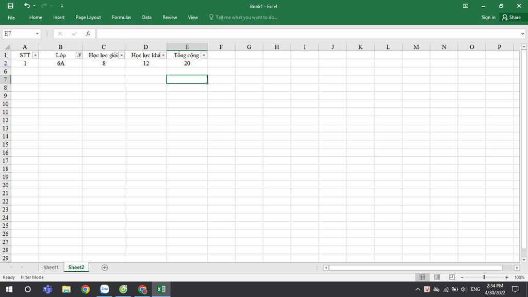Switch to Sheet1 tab
528x297 pixels.
click(x=51, y=268)
